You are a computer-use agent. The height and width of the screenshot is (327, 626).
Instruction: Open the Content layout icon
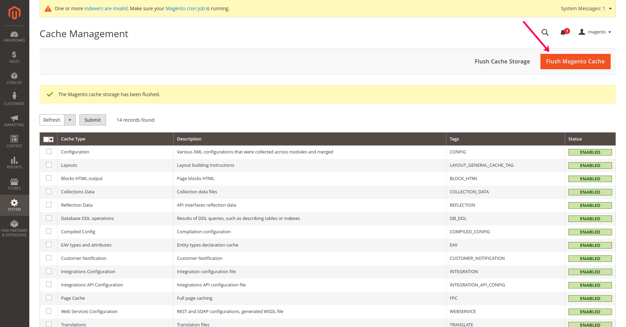pos(14,139)
